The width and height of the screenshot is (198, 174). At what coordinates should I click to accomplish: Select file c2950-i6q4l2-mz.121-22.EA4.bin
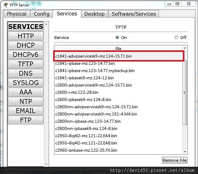(119, 136)
